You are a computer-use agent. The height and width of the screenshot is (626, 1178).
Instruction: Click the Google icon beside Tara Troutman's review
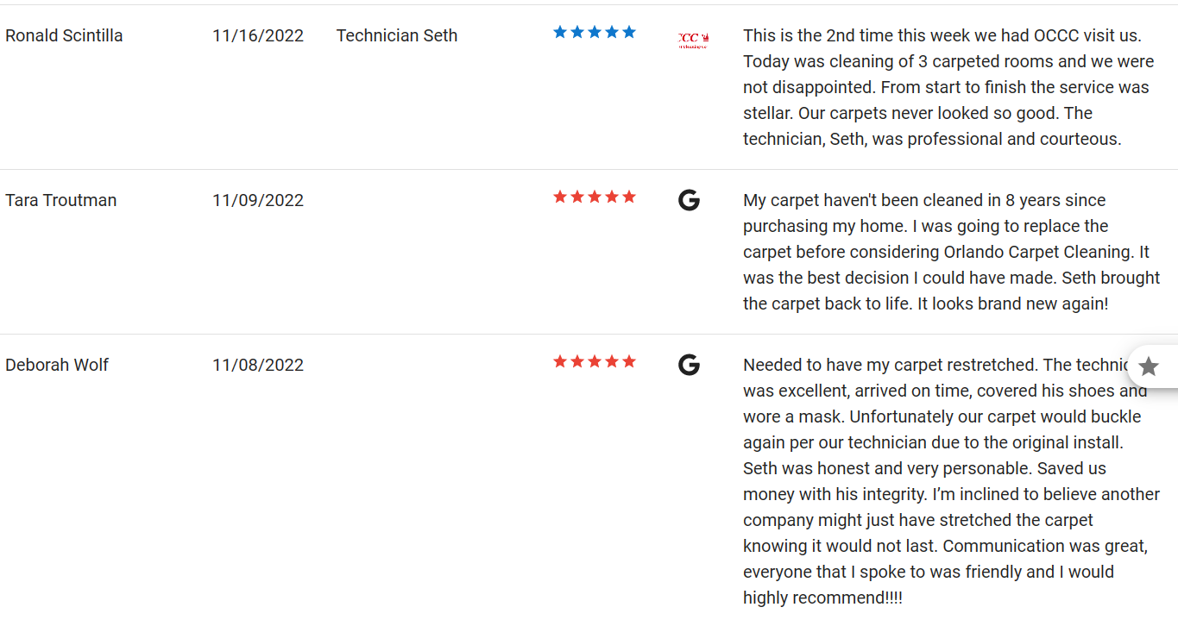click(689, 200)
